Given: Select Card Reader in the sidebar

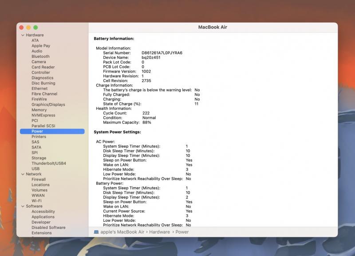Looking at the screenshot, I should click(43, 67).
